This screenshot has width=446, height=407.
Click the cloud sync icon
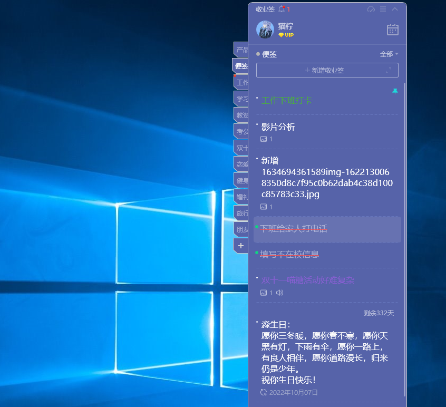click(371, 9)
